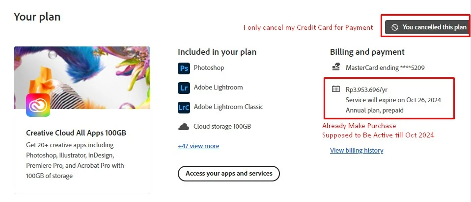
Task: Click the Creative Cloud logo icon
Action: (38, 105)
